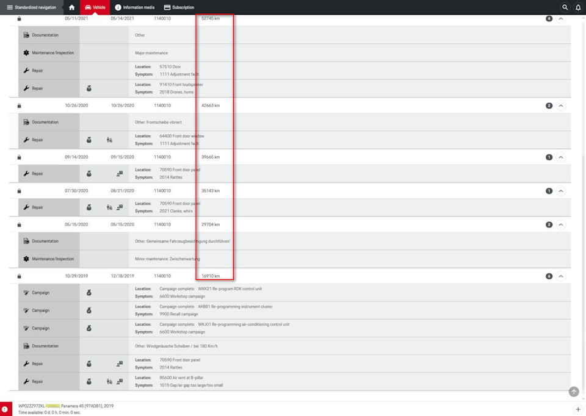Click mileage value 42663 km
The height and width of the screenshot is (416, 586).
[211, 106]
